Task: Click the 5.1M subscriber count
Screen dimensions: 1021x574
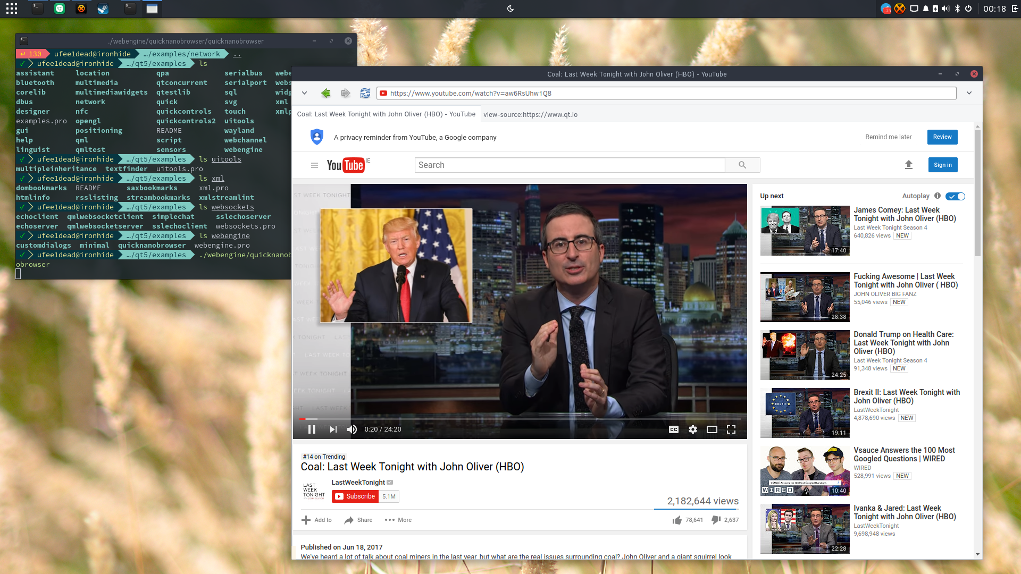Action: 389,496
